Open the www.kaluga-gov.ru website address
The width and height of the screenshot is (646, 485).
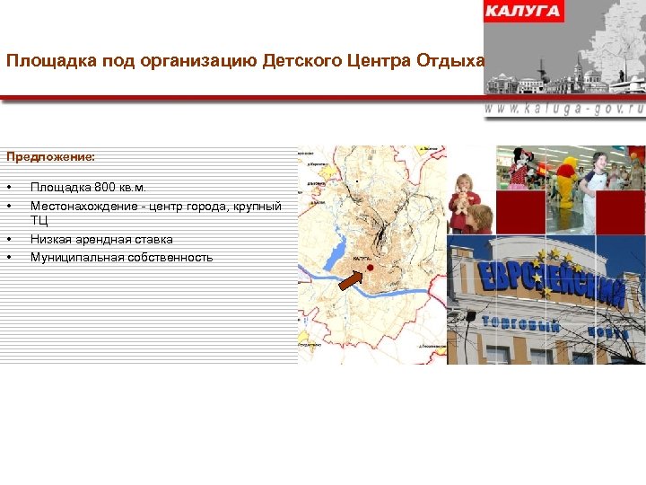[x=563, y=109]
